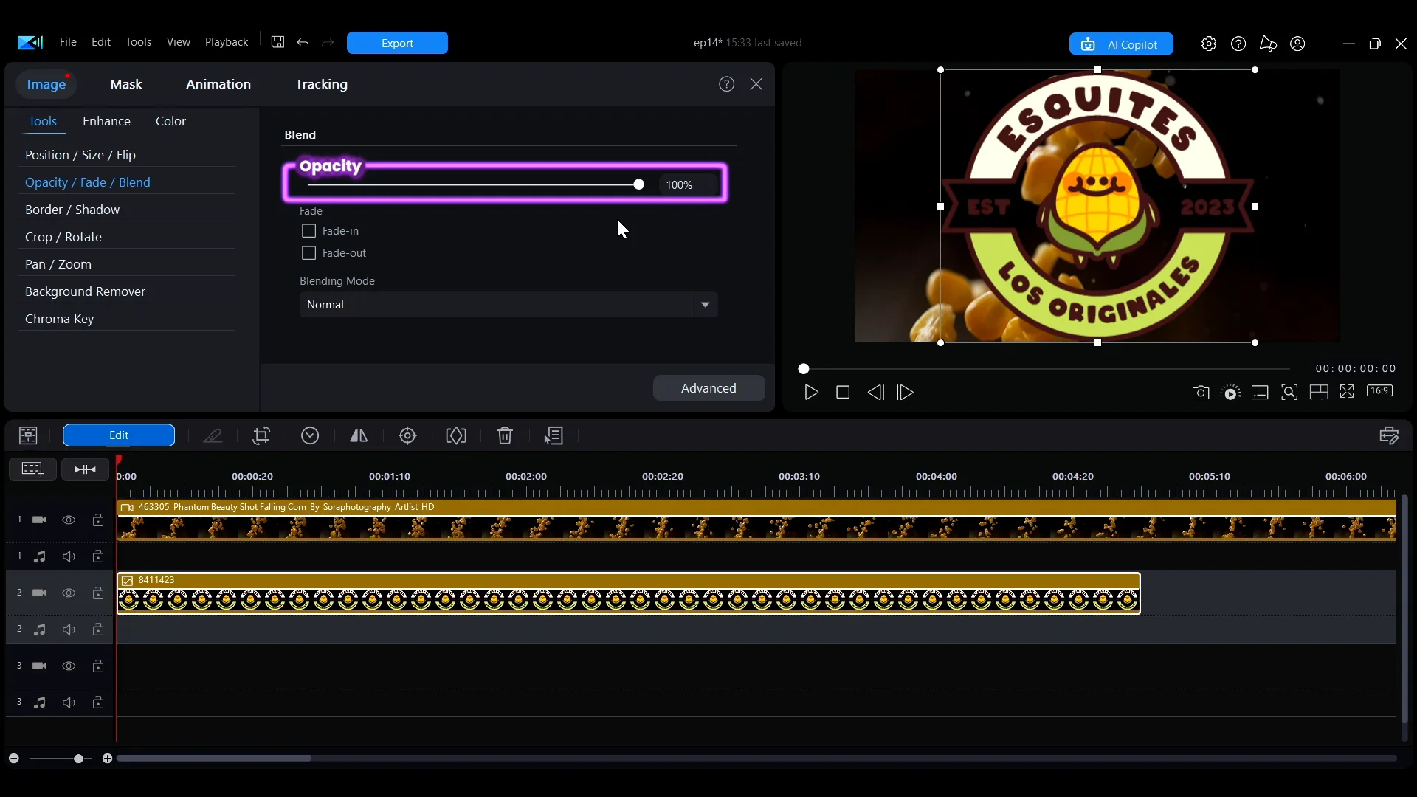Click the undo arrow icon
The image size is (1417, 797).
click(x=303, y=42)
